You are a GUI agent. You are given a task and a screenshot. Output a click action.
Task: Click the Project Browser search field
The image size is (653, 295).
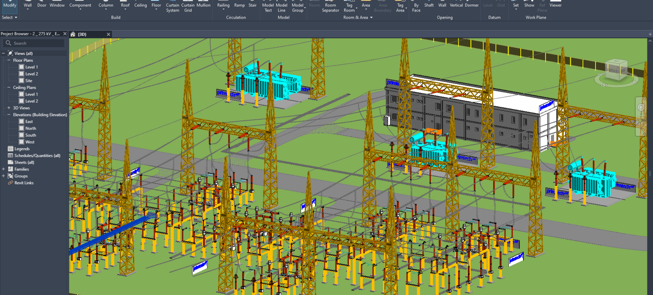(34, 43)
